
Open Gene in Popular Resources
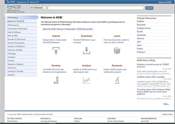[139, 45]
